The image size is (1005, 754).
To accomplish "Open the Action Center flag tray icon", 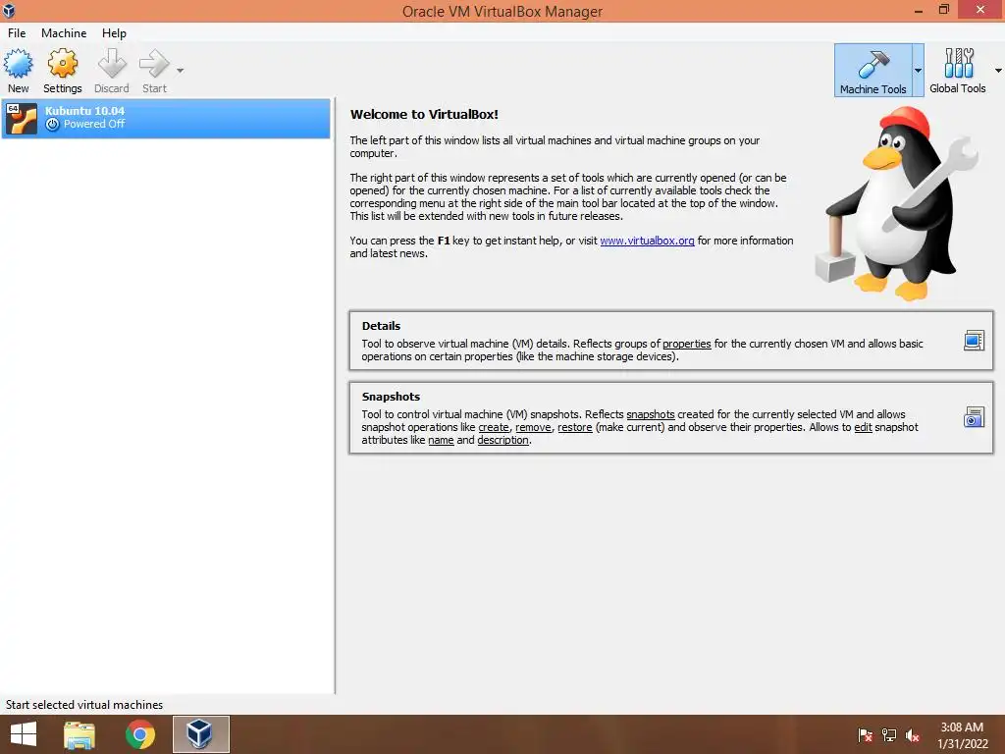I will 866,735.
